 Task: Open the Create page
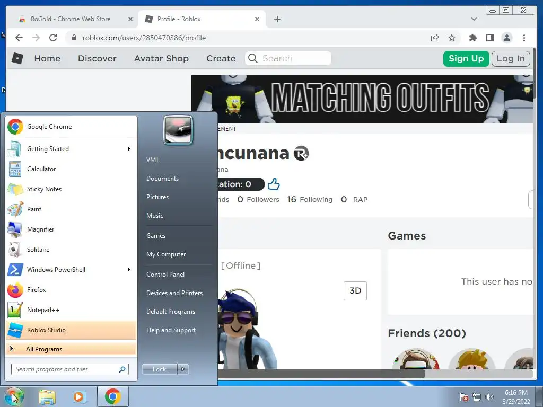pyautogui.click(x=221, y=58)
